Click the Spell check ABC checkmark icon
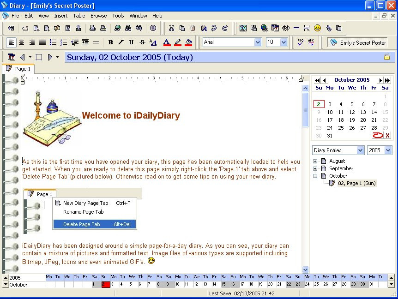398x299 pixels. 301,42
